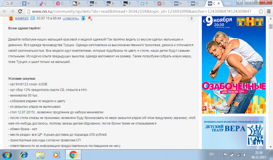This screenshot has height=160, width=273.
Task: Click the line starting «- стоп 12.07.2015г.»
Action: pyautogui.click(x=56, y=112)
